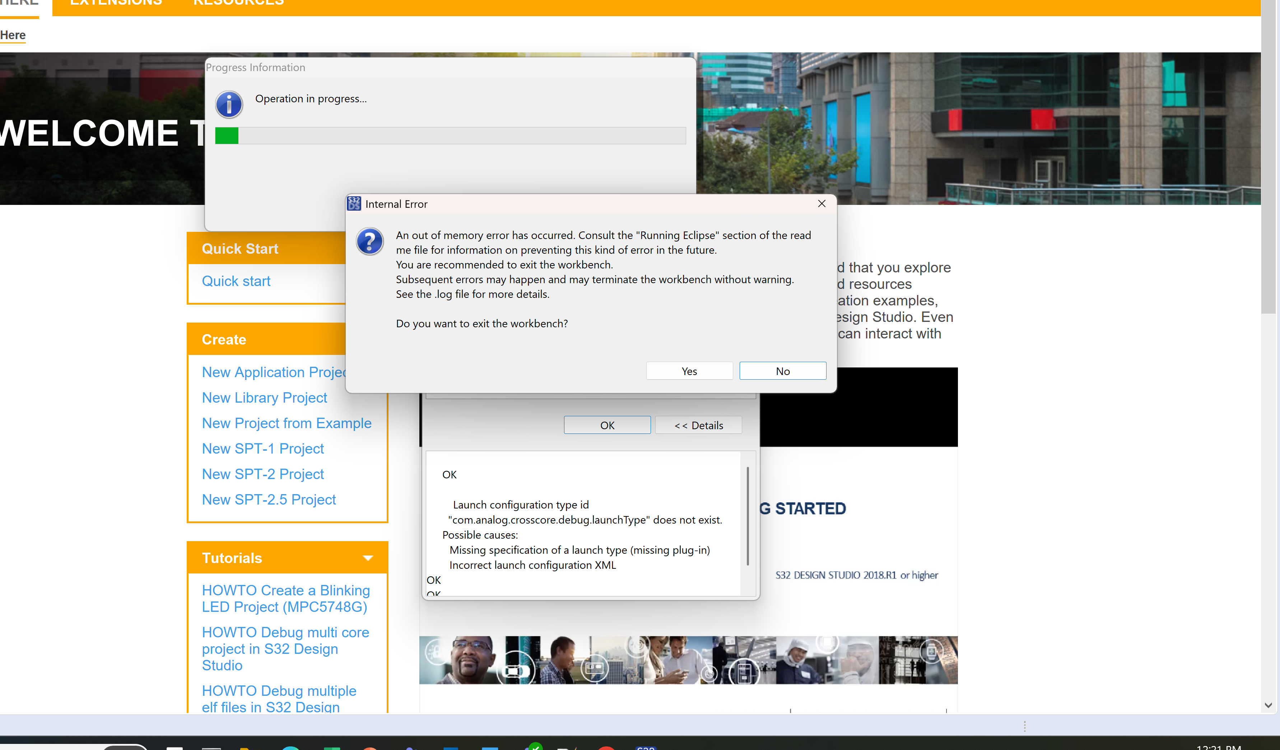Open New SPT-2.5 Project link
Viewport: 1280px width, 750px height.
click(269, 499)
